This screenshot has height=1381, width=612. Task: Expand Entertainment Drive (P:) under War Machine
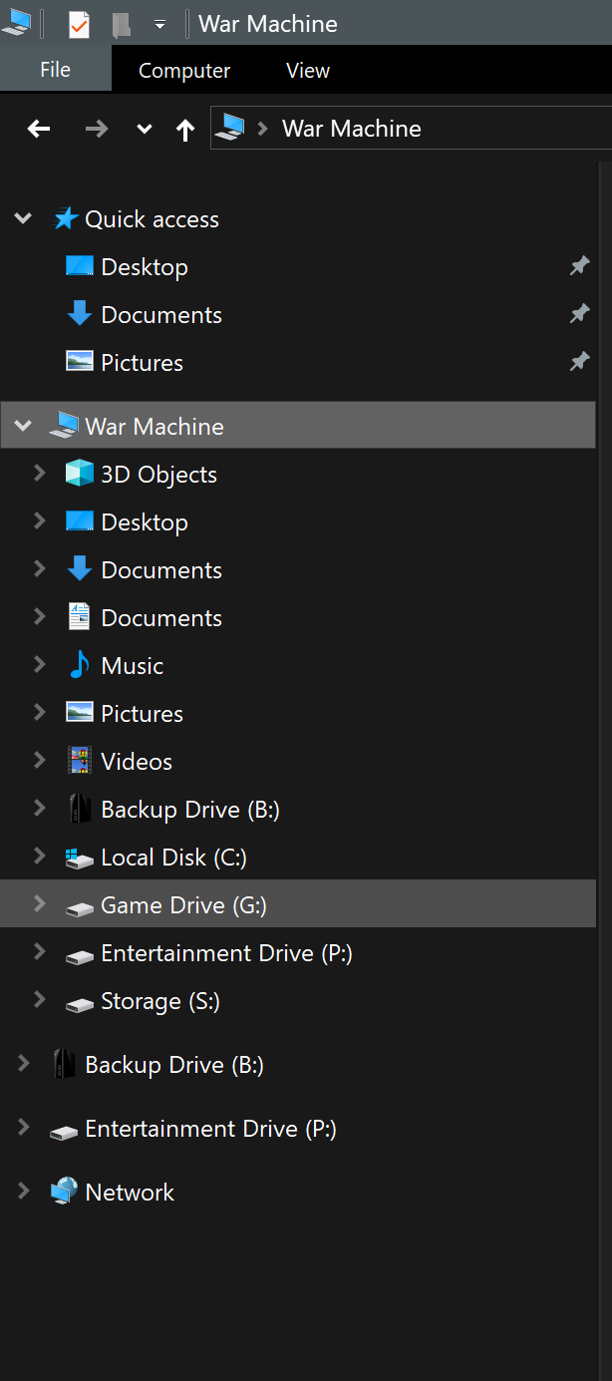click(40, 951)
